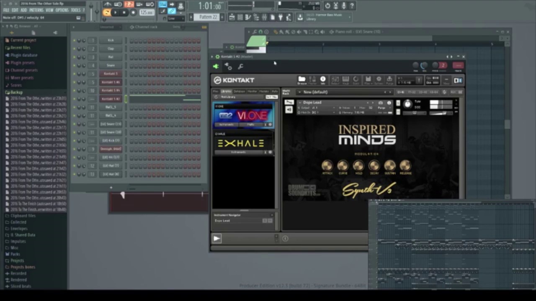The image size is (536, 301).
Task: Switch to the Libraries tab in Kontakt
Action: (x=226, y=91)
